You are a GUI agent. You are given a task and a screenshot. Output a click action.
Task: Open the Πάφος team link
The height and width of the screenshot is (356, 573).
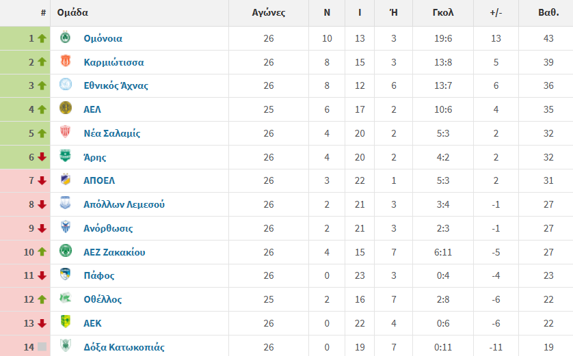tap(99, 275)
